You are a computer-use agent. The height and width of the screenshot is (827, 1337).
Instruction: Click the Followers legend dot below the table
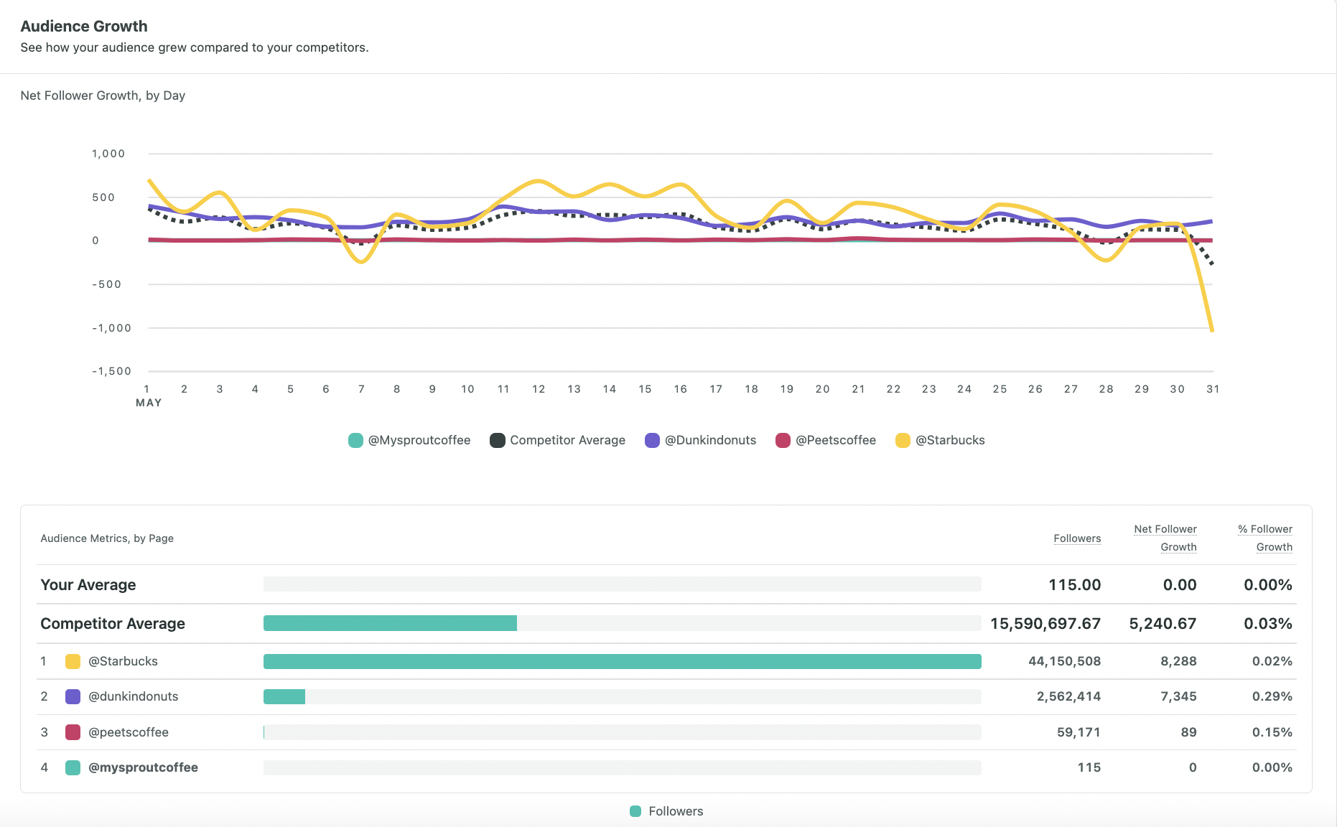tap(635, 810)
